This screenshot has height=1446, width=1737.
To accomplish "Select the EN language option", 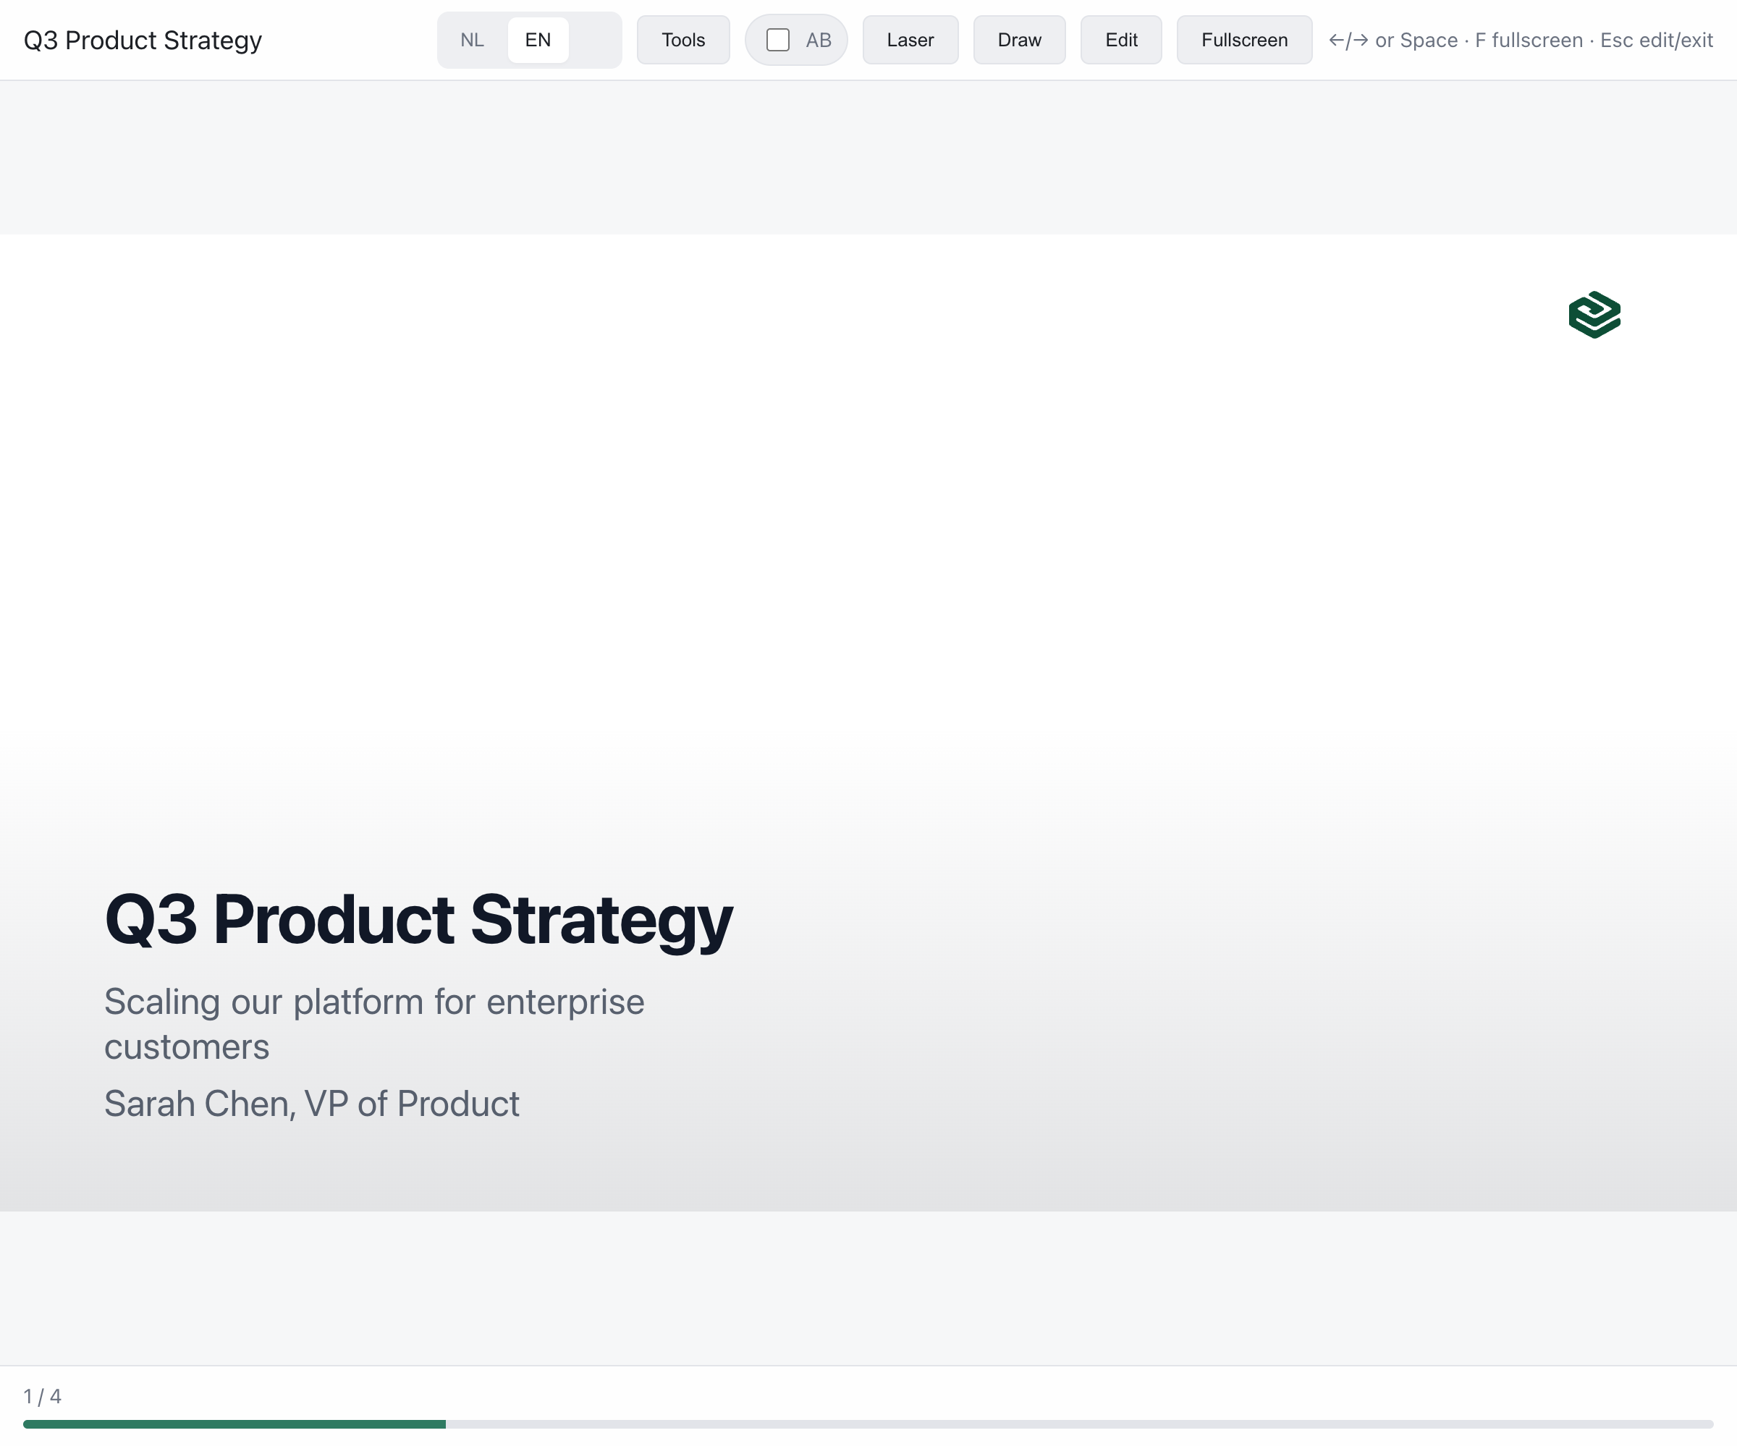I will click(538, 40).
